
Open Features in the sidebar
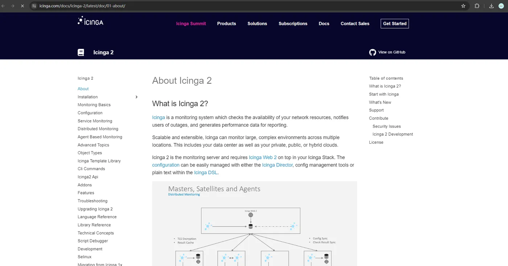pyautogui.click(x=86, y=193)
